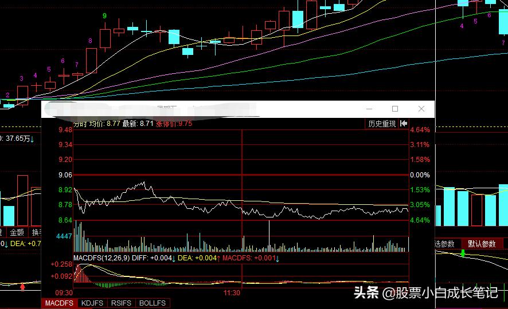Switch to the BOLLFS indicator tab

pyautogui.click(x=153, y=303)
